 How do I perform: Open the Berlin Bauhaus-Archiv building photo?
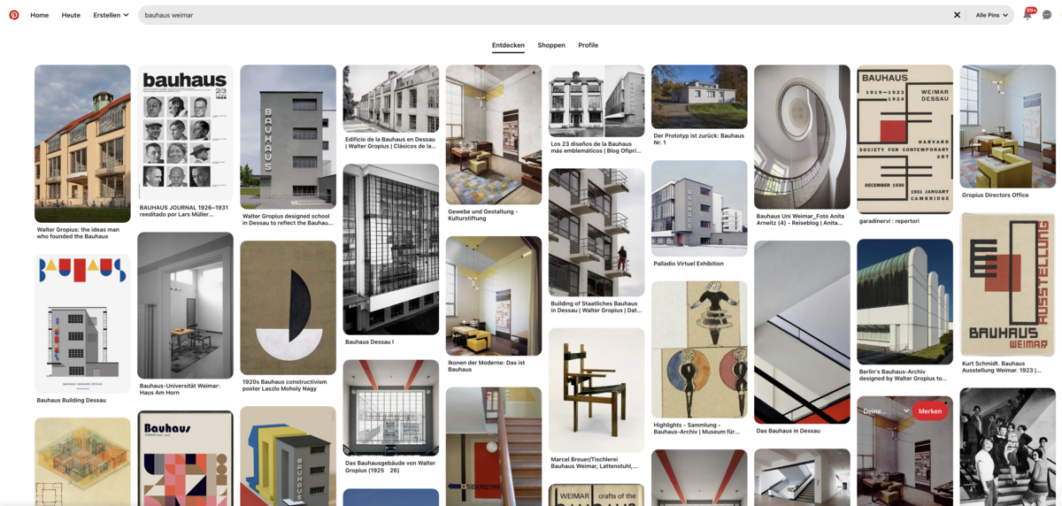pos(904,303)
